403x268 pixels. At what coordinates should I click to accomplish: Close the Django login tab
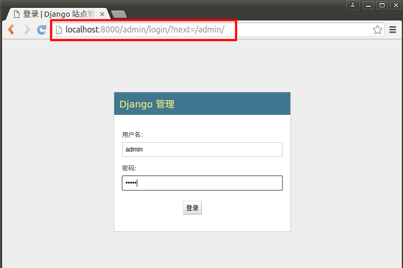tap(102, 14)
